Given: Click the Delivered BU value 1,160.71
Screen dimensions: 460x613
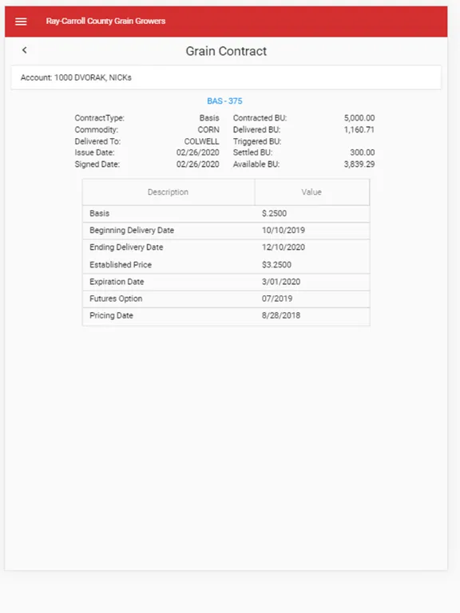Looking at the screenshot, I should (x=359, y=130).
